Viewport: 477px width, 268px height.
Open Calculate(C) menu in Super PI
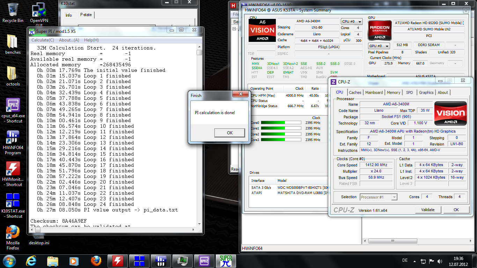pyautogui.click(x=43, y=40)
